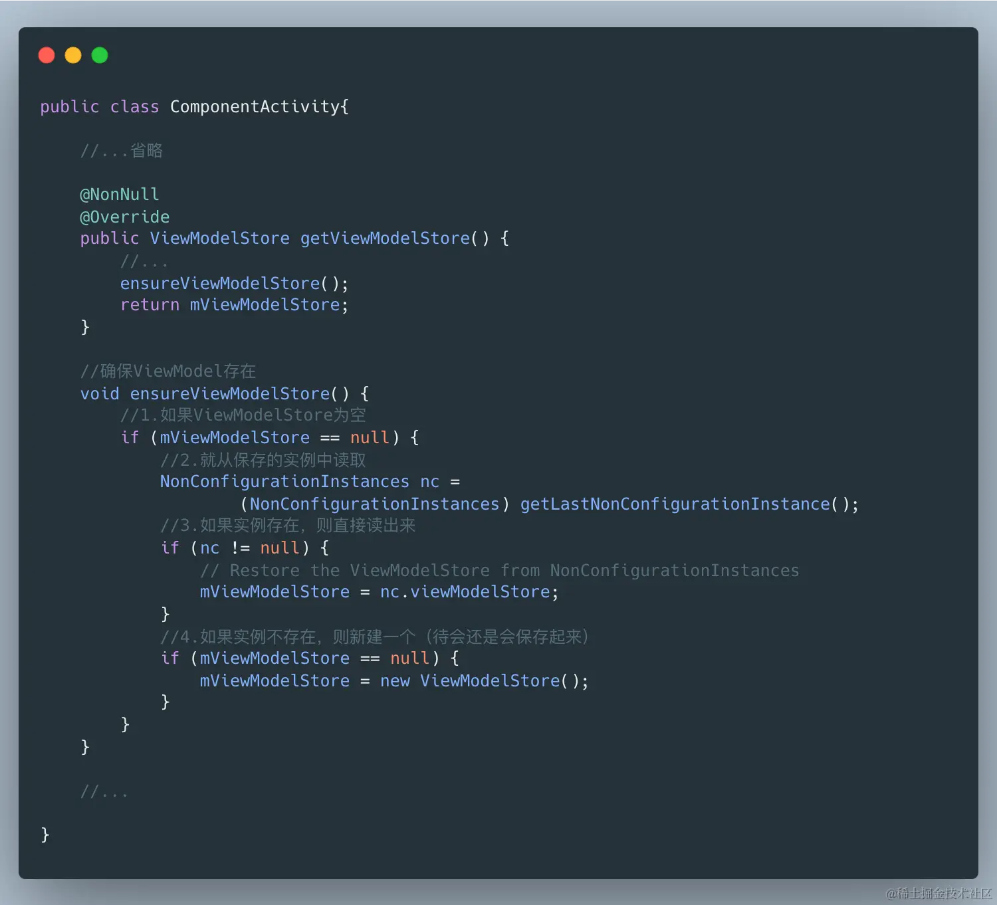Screen dimensions: 997x905
Task: Click the 'return mViewModelStore;' line
Action: 234,305
